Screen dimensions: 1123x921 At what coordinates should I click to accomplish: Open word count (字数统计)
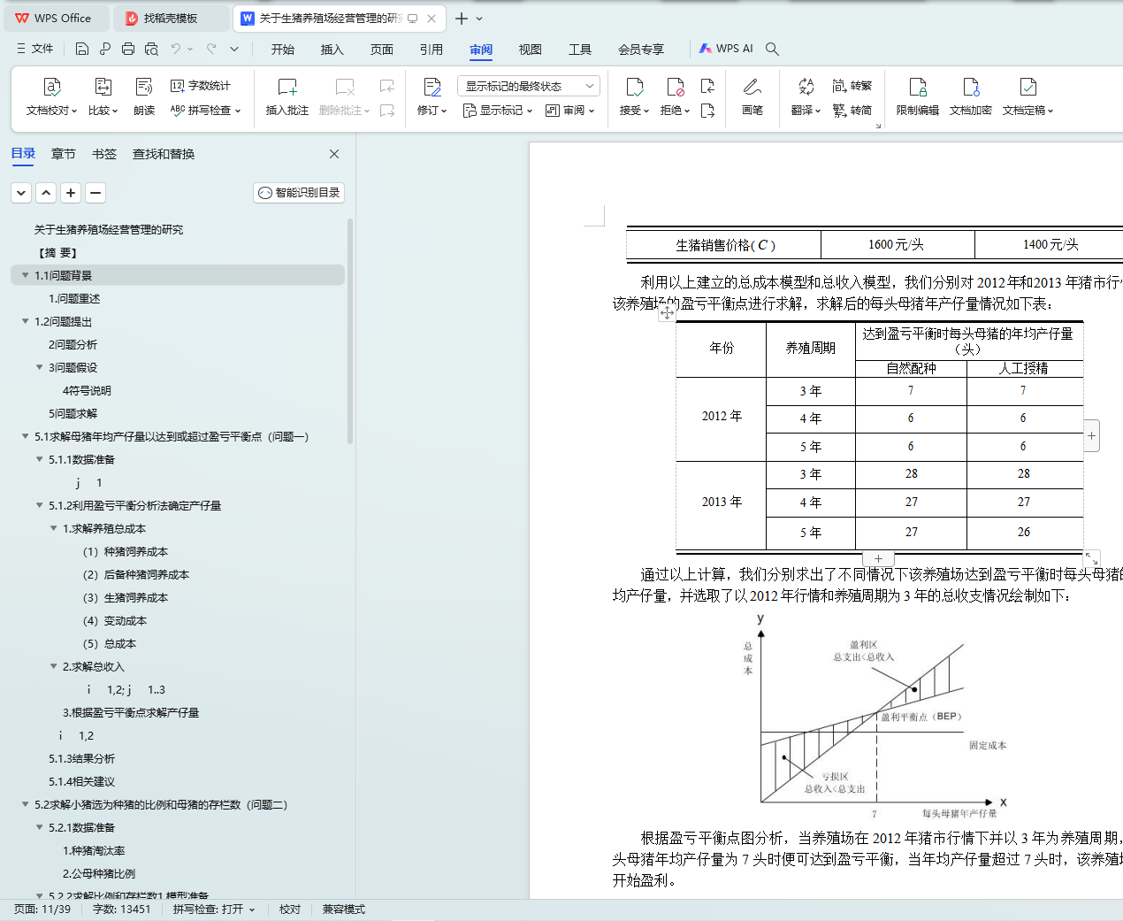pyautogui.click(x=201, y=86)
